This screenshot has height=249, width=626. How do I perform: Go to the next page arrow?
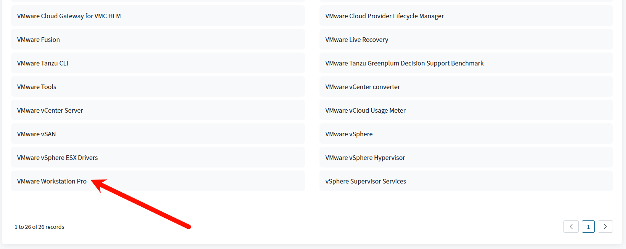pos(605,227)
